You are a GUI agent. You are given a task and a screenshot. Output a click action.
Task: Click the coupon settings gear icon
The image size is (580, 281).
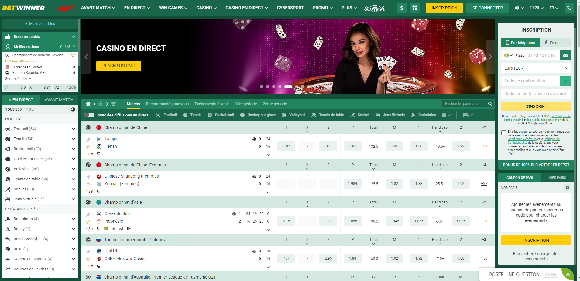567,188
